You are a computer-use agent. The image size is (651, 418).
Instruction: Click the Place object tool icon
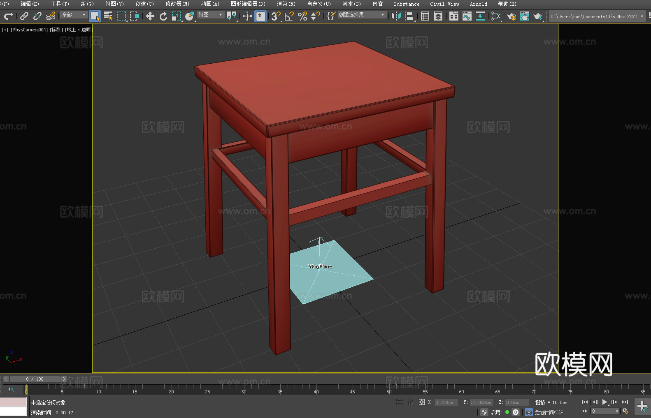190,16
